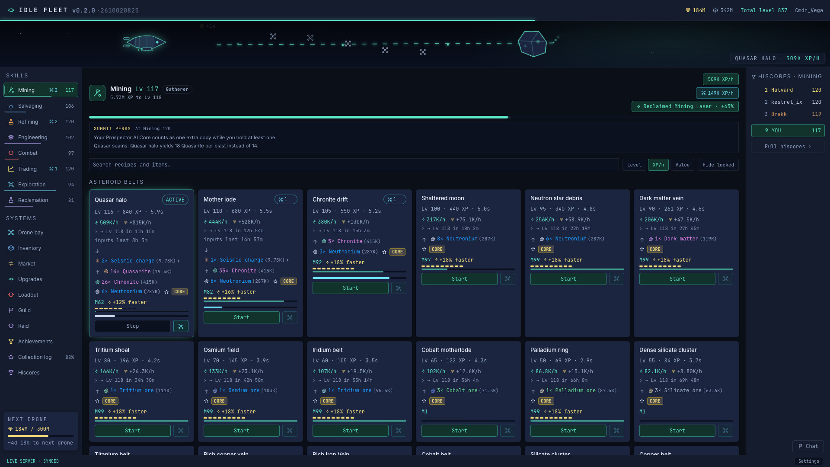Select the Level sort option
830x467 pixels.
(x=634, y=165)
